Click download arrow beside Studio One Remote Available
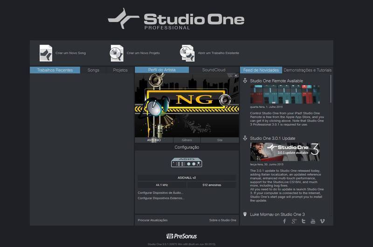 tap(245, 81)
